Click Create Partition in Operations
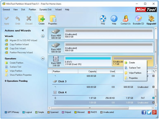The width and height of the screenshot is (159, 119). [17, 63]
